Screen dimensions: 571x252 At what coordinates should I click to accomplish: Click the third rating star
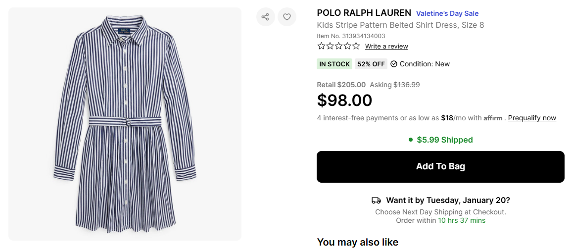pos(339,46)
